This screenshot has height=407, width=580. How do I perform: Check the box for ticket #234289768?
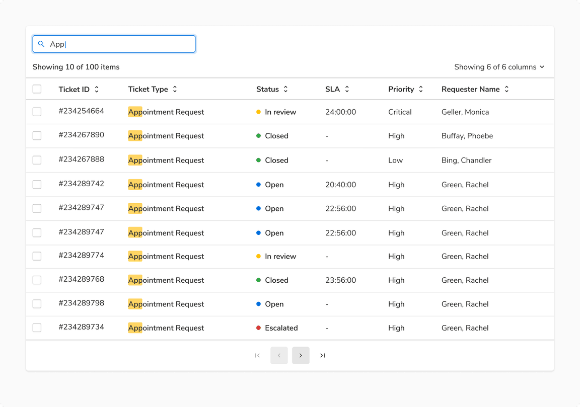[37, 280]
